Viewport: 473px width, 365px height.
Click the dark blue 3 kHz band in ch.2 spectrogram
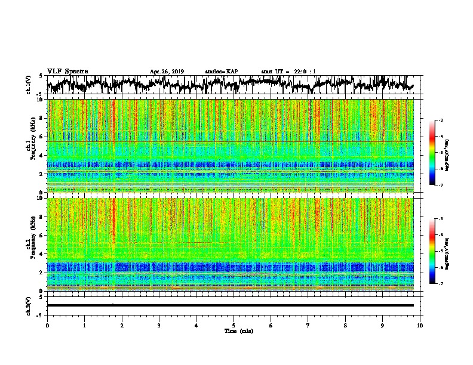pyautogui.click(x=231, y=267)
